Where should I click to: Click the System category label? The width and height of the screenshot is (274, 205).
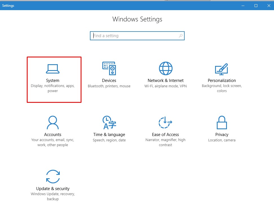click(x=53, y=81)
